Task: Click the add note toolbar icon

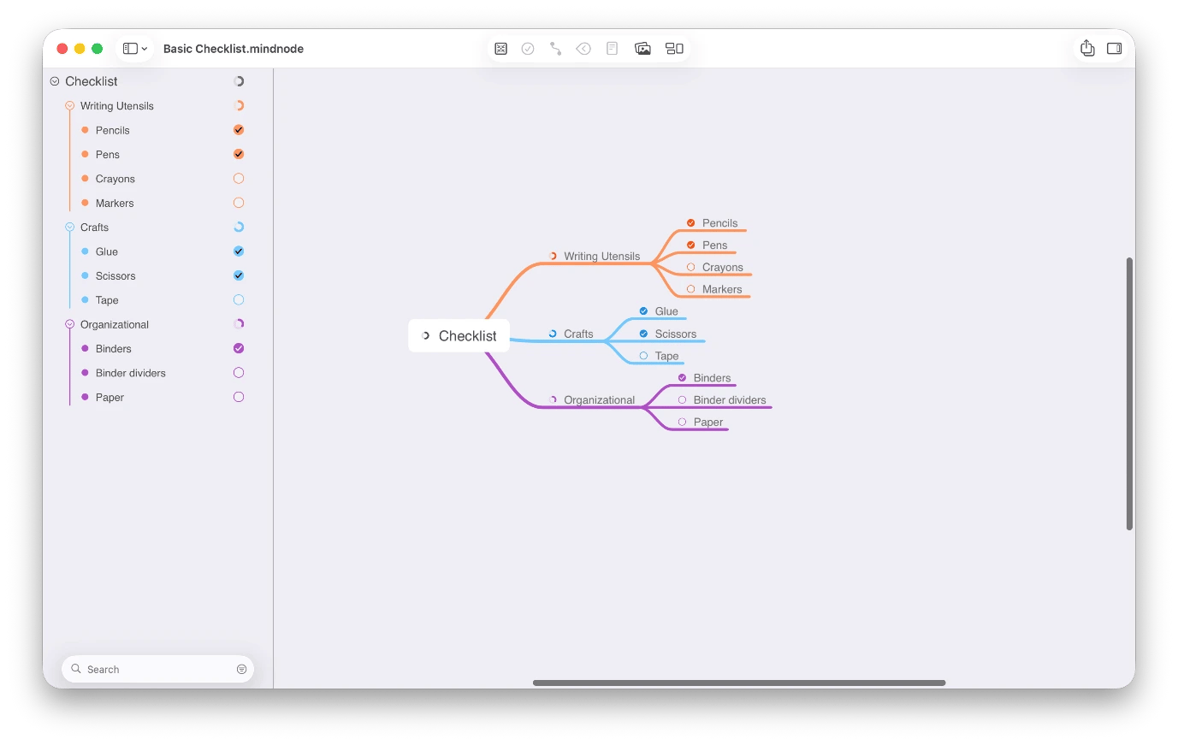Action: click(612, 49)
